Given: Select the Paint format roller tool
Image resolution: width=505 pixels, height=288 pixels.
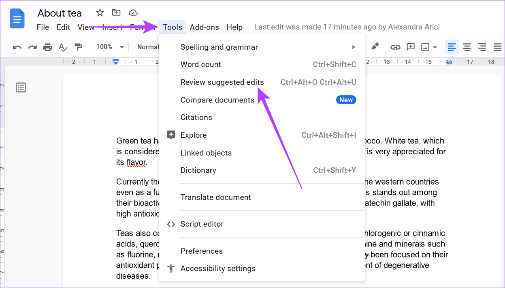Looking at the screenshot, I should [78, 47].
